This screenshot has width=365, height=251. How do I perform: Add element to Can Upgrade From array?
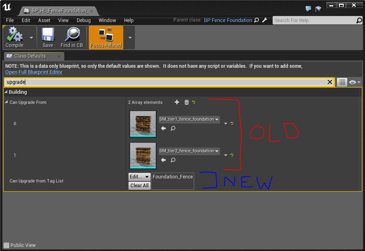coord(177,102)
